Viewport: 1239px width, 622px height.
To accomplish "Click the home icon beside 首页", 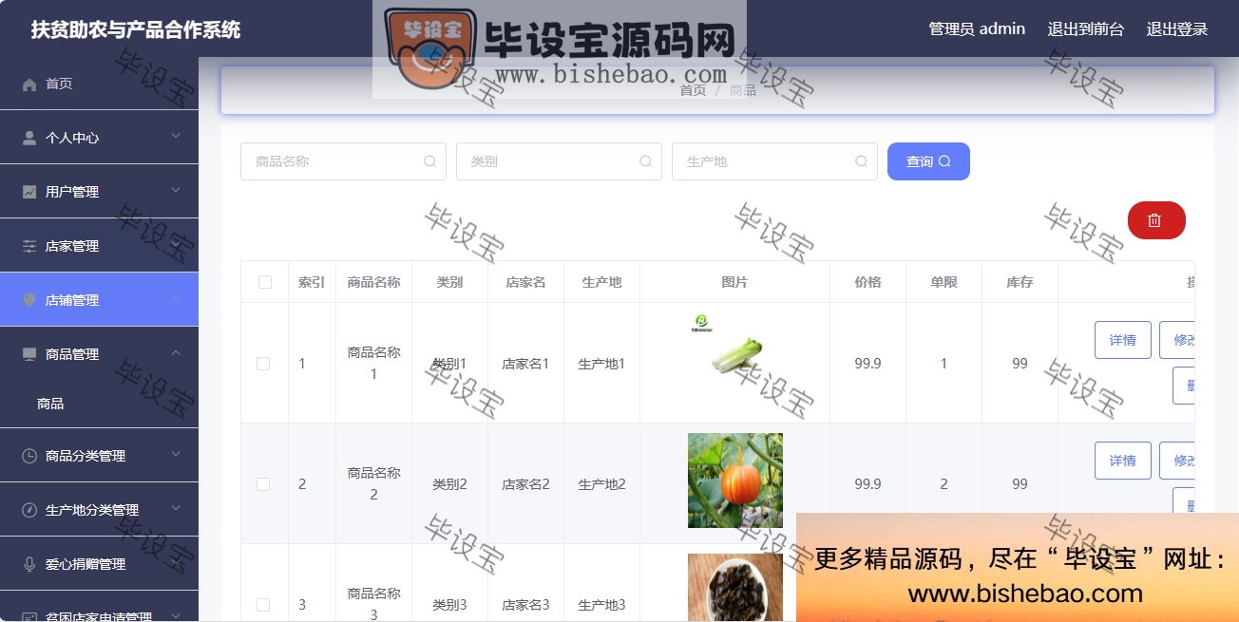I will pyautogui.click(x=29, y=84).
